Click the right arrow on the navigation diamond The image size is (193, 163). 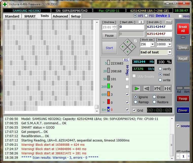click(133, 47)
